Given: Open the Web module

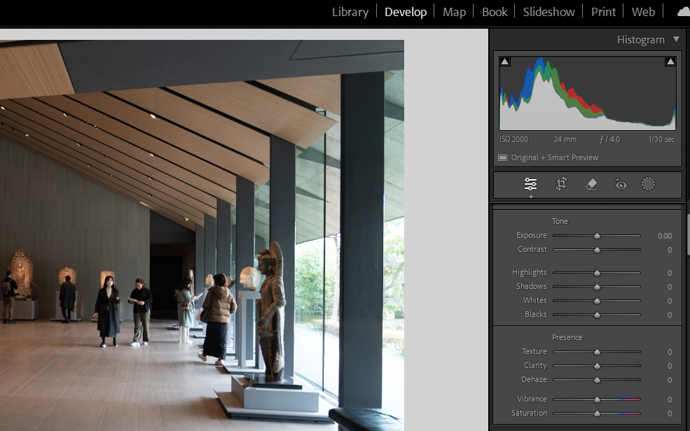Looking at the screenshot, I should 643,12.
